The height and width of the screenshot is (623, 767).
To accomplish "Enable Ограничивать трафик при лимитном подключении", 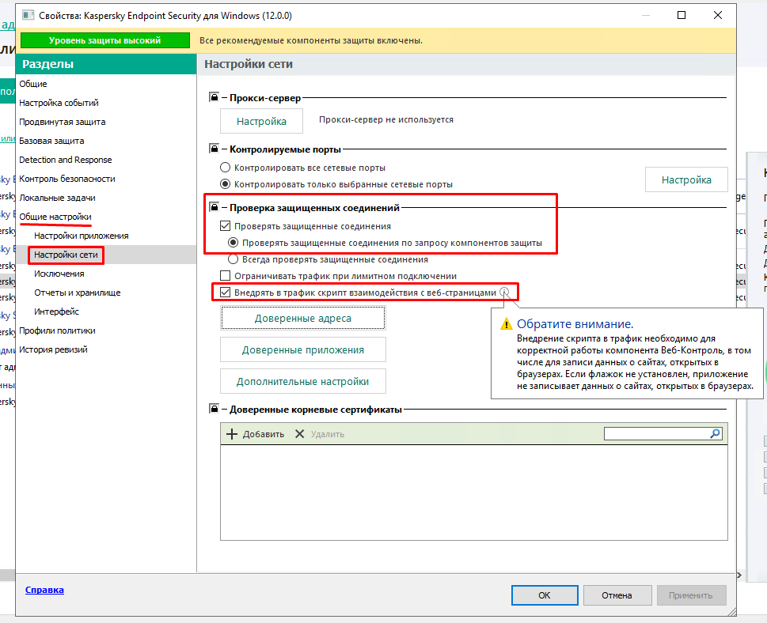I will pyautogui.click(x=225, y=276).
